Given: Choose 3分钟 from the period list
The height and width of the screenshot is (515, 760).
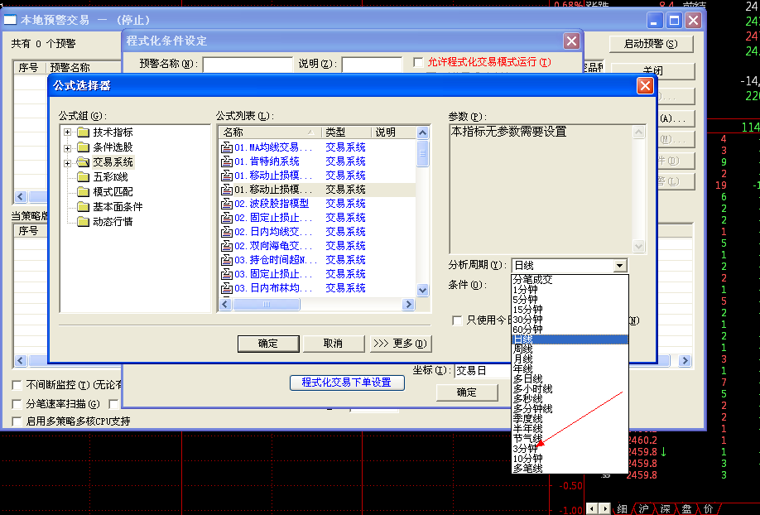Looking at the screenshot, I should tap(525, 449).
